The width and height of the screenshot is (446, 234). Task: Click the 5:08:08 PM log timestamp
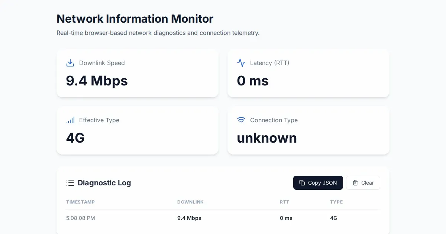pyautogui.click(x=81, y=218)
